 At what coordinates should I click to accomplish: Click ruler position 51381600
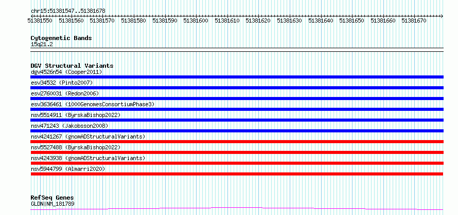click(196, 21)
